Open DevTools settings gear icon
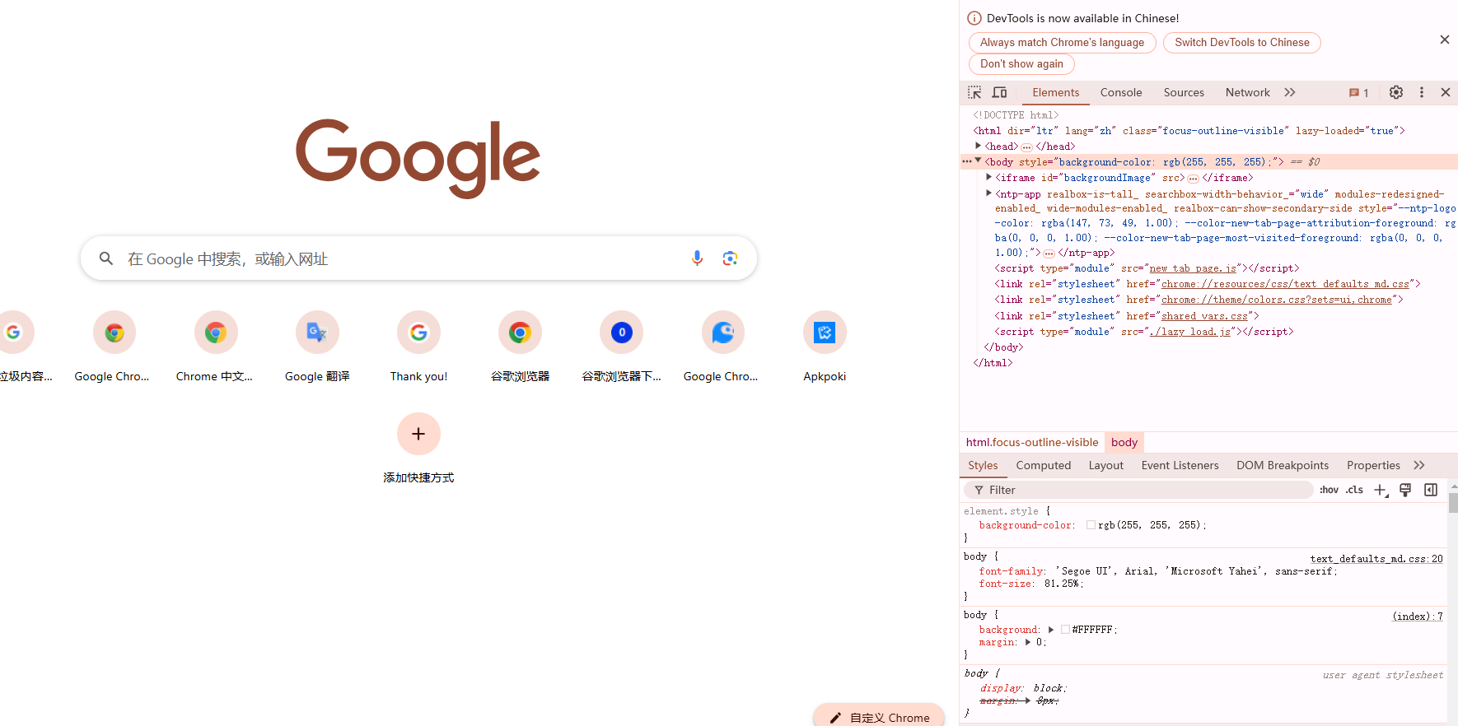 (1396, 92)
